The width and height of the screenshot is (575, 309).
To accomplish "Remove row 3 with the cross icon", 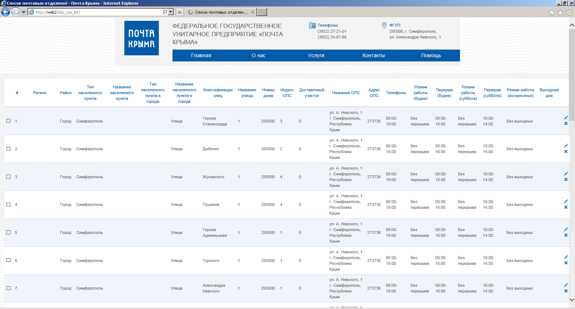I will click(x=566, y=180).
